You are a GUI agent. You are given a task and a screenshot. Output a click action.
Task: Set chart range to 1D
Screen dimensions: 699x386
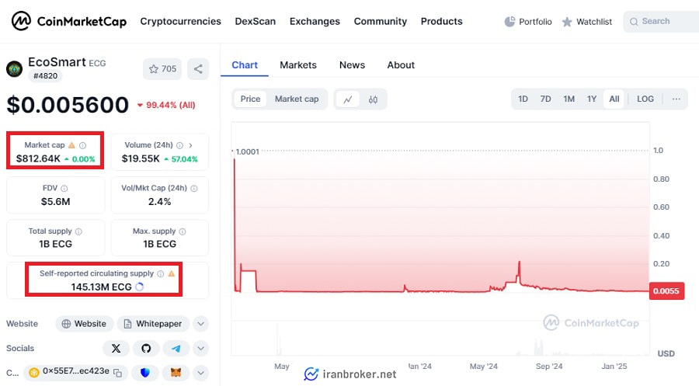tap(523, 99)
